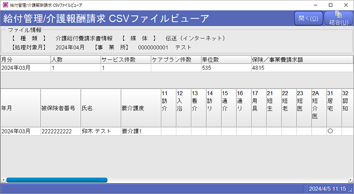Click the 23 短医 column header
Viewport: 354px width, 194px height.
[304, 108]
